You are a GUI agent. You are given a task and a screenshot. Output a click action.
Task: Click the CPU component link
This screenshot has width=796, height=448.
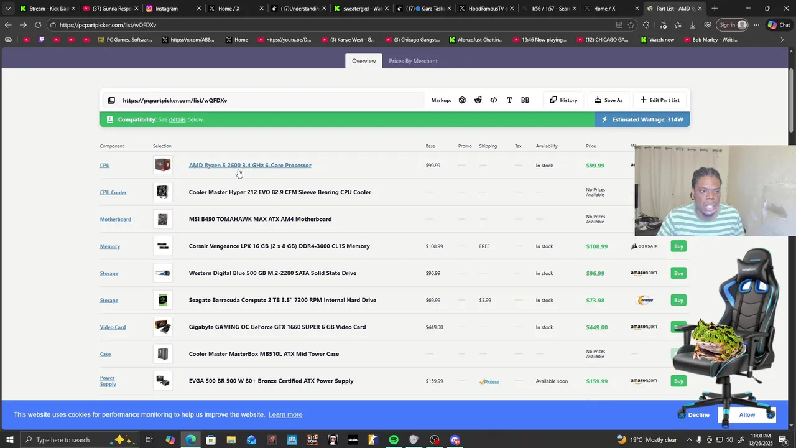pyautogui.click(x=104, y=166)
